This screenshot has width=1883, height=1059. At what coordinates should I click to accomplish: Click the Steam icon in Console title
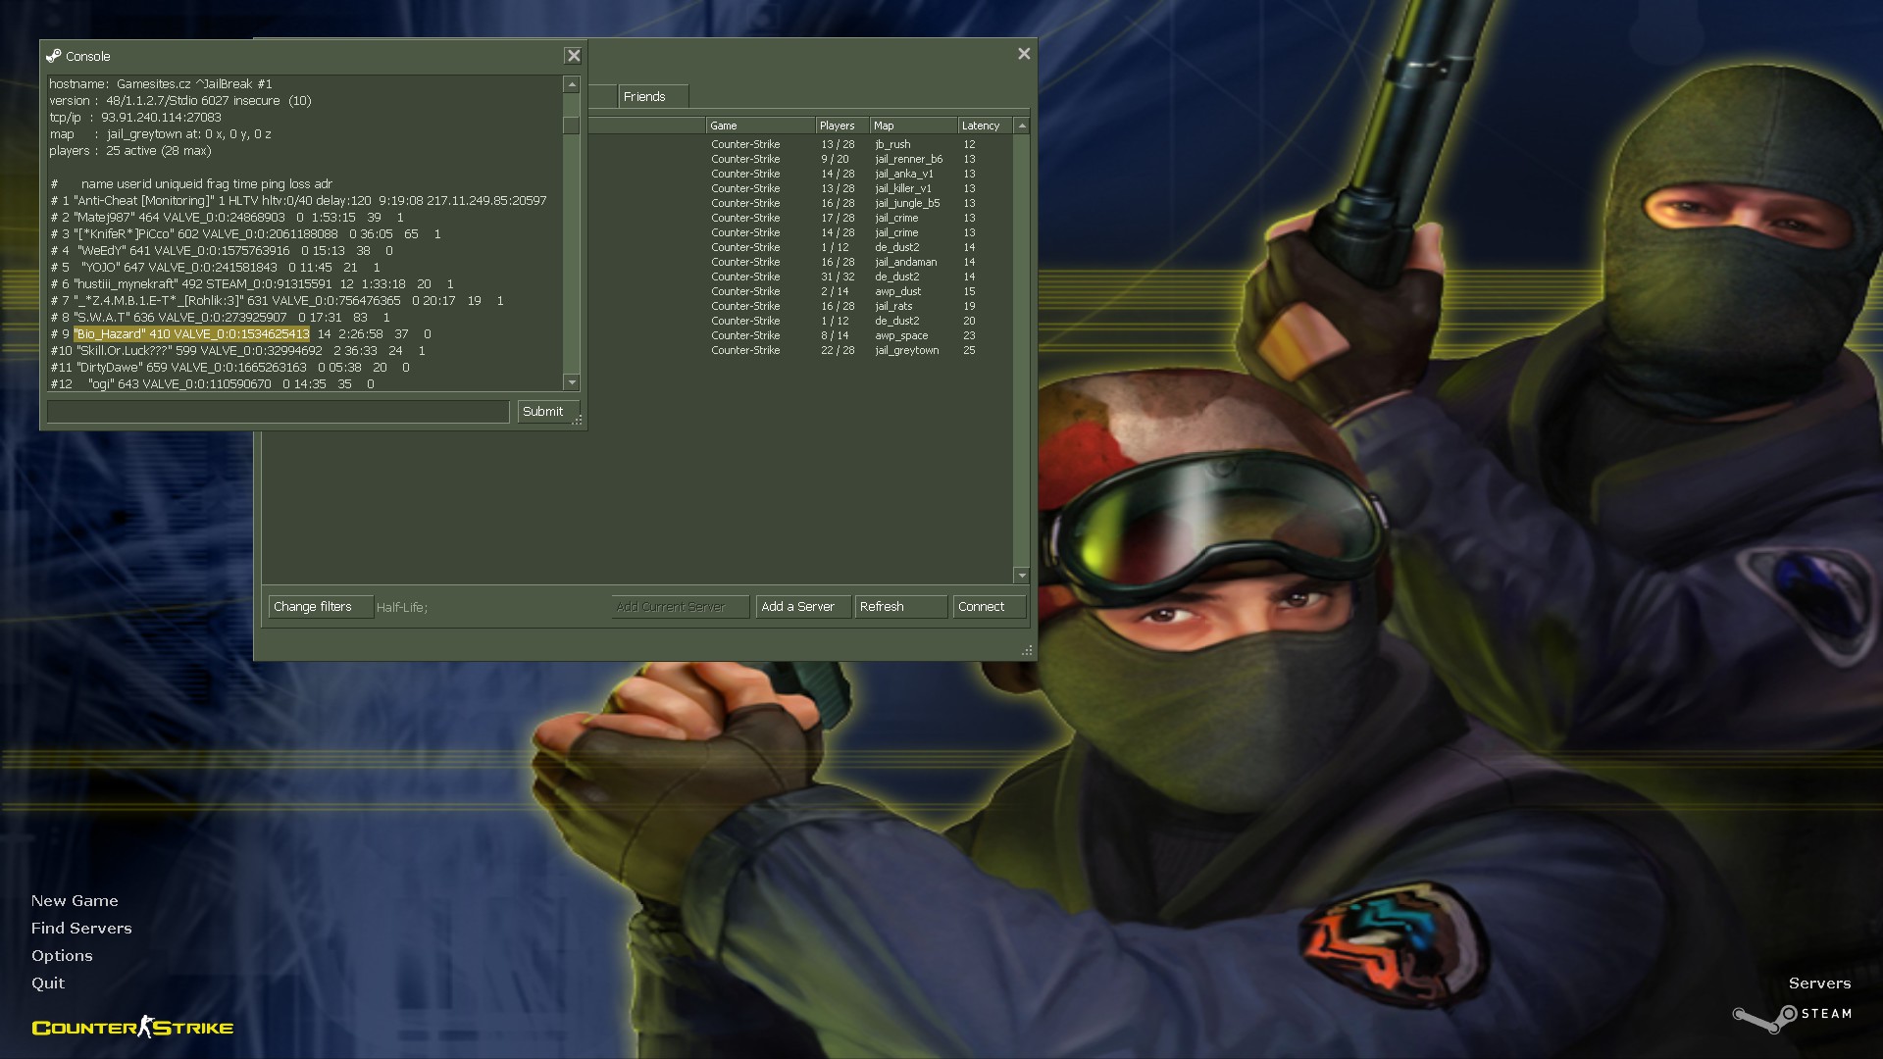tap(53, 56)
